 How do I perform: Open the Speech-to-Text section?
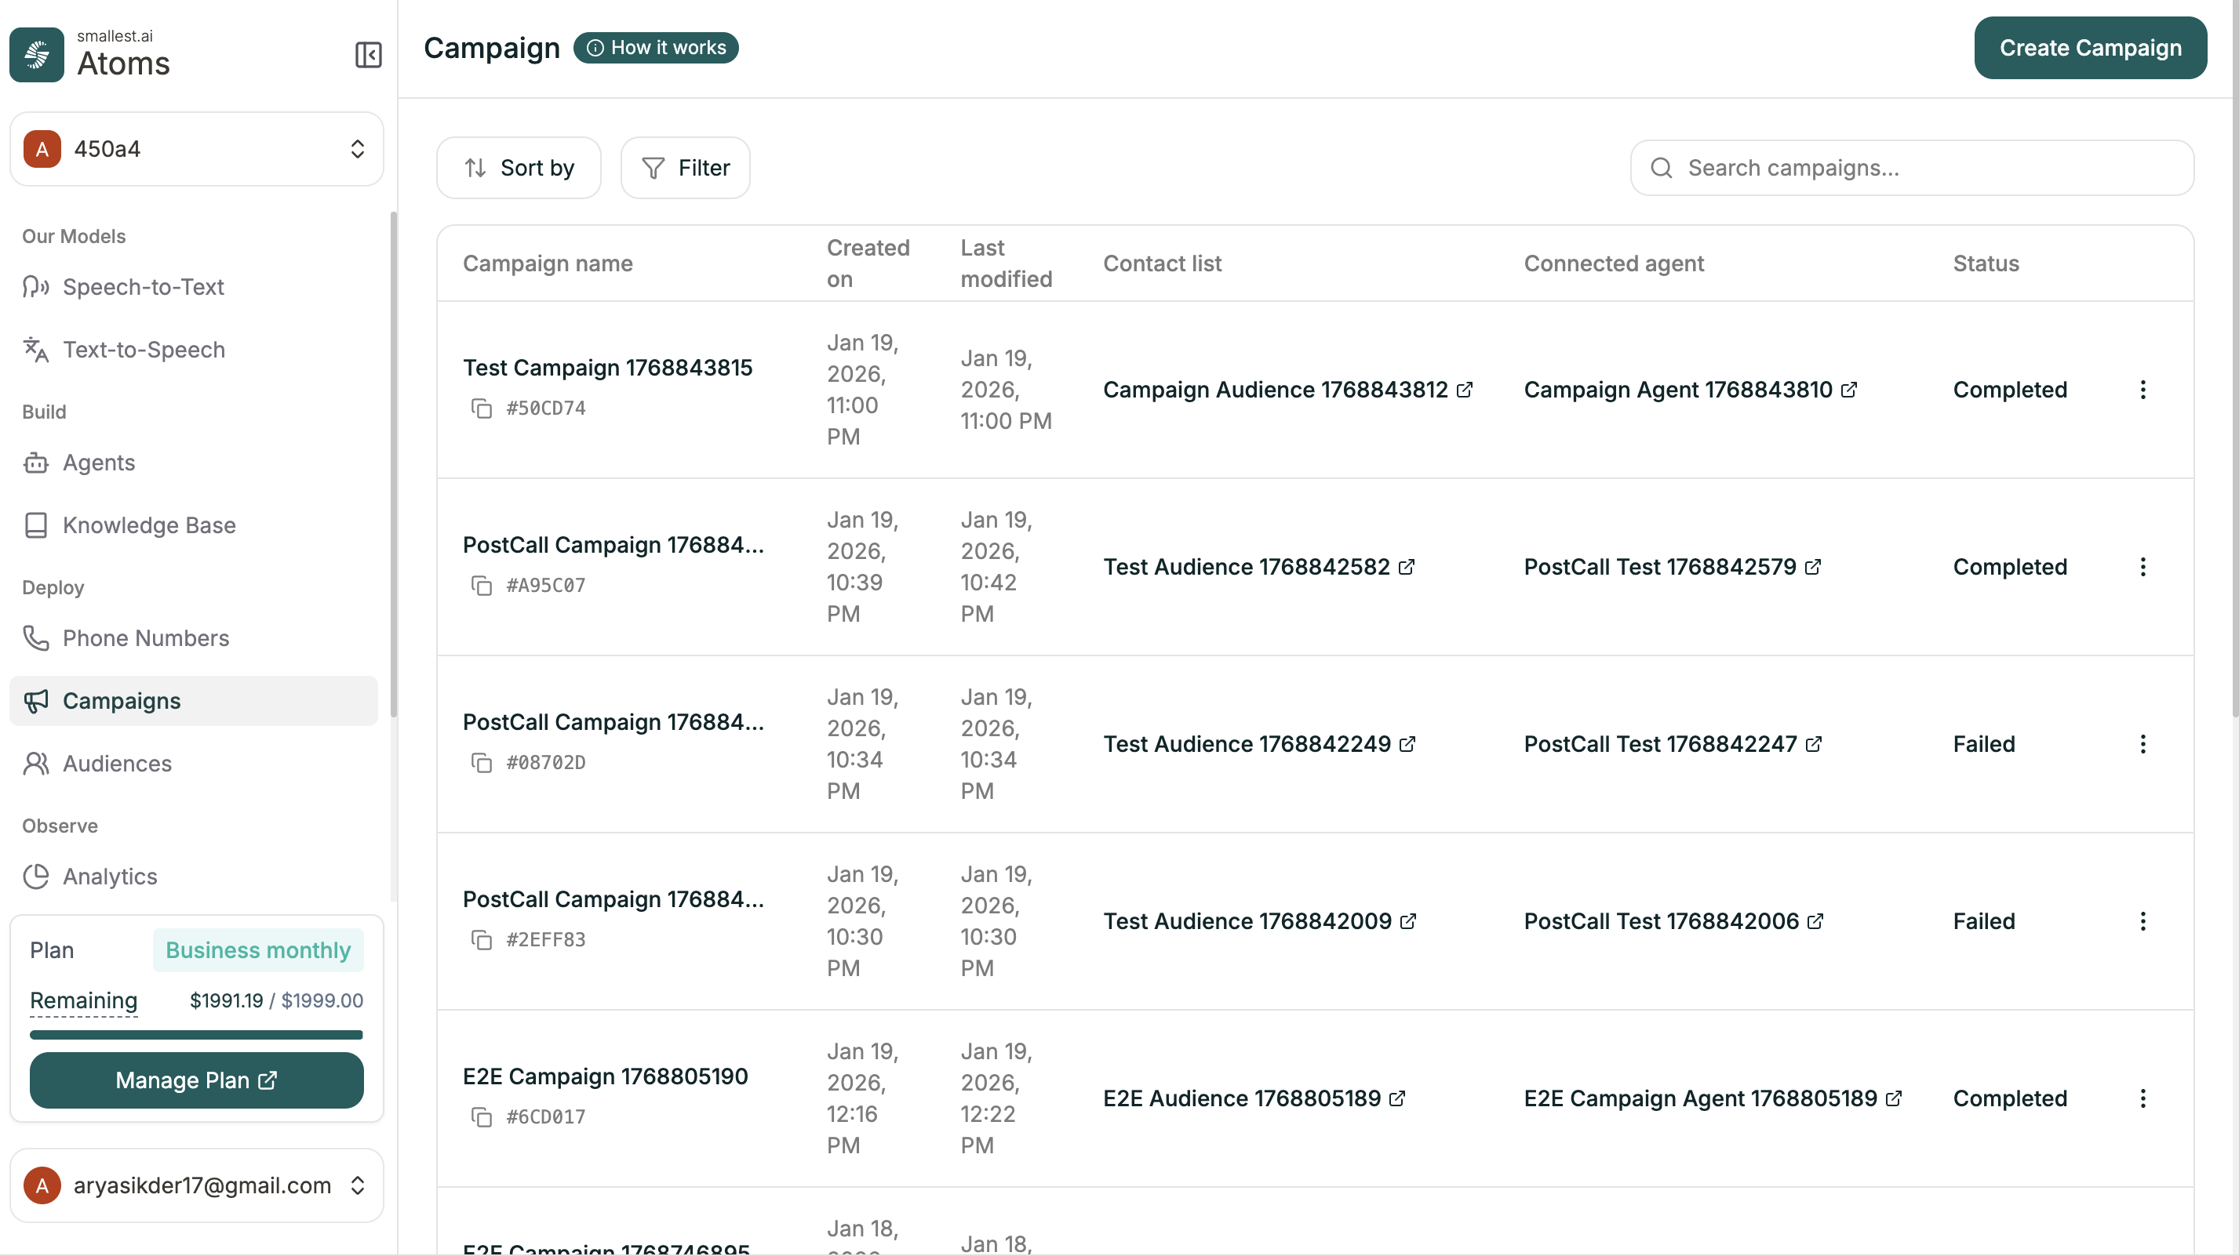click(143, 287)
